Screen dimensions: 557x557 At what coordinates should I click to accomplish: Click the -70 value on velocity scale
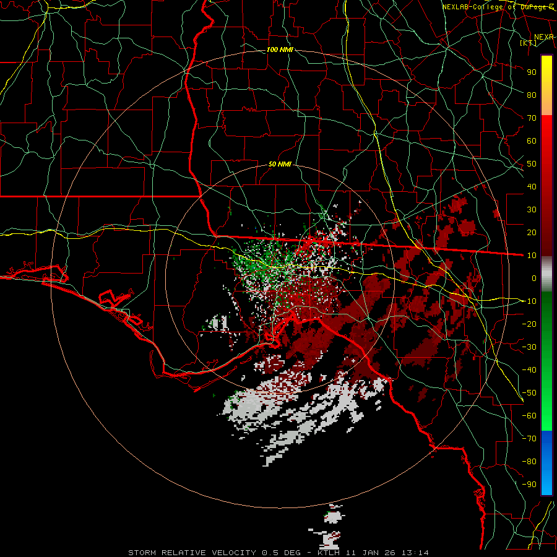(529, 439)
